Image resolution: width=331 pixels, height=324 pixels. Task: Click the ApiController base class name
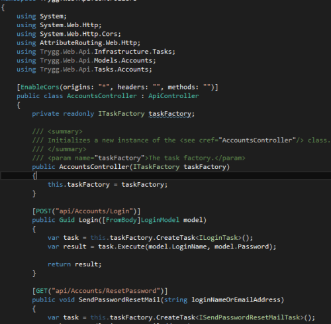pos(173,96)
